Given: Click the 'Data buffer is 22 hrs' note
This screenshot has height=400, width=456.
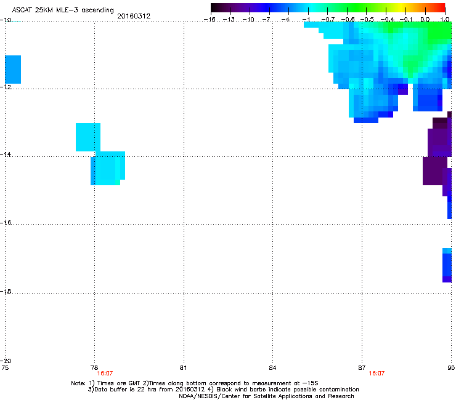Looking at the screenshot, I should coord(223,390).
